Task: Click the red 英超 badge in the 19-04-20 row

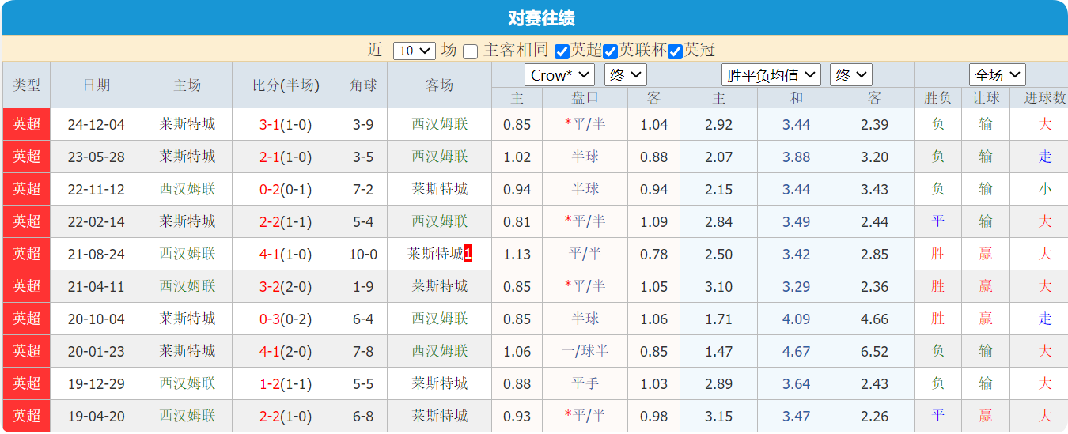Action: pos(26,416)
